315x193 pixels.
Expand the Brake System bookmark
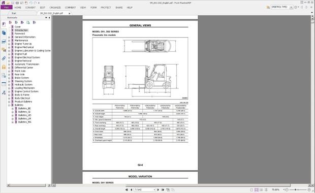pos(9,78)
